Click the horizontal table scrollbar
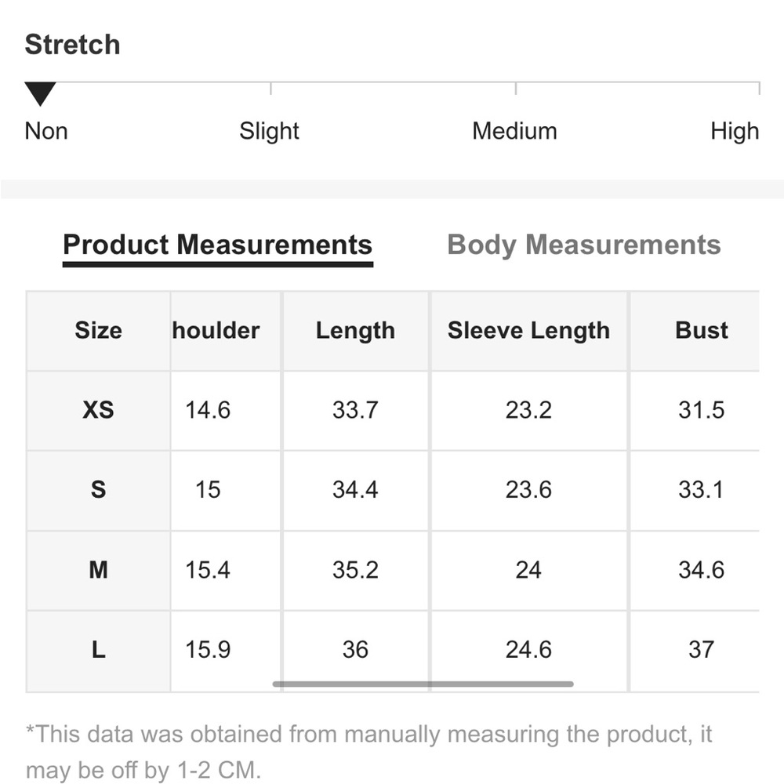Image resolution: width=784 pixels, height=784 pixels. 423,684
